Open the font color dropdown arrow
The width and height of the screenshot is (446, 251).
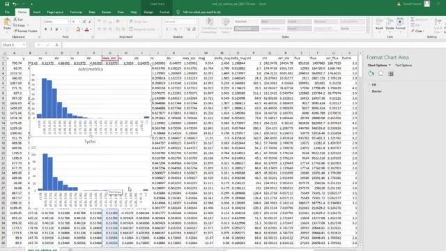click(91, 29)
